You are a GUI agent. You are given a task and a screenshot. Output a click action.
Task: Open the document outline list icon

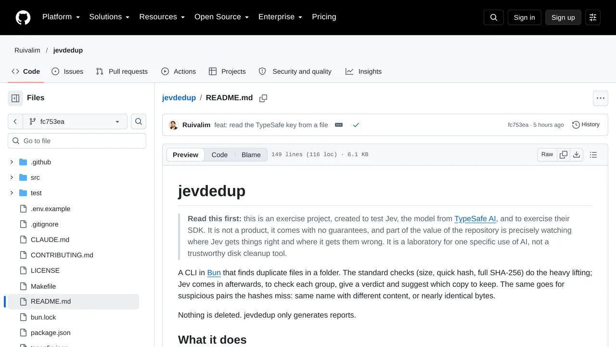point(593,155)
